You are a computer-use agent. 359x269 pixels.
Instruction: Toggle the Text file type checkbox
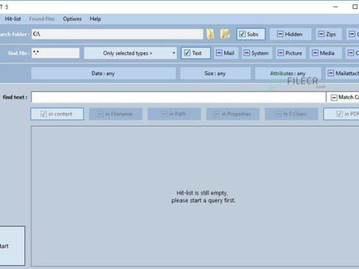pyautogui.click(x=196, y=53)
